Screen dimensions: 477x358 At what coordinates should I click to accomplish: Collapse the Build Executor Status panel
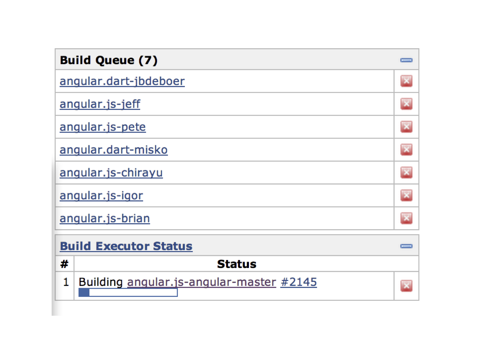tap(406, 246)
